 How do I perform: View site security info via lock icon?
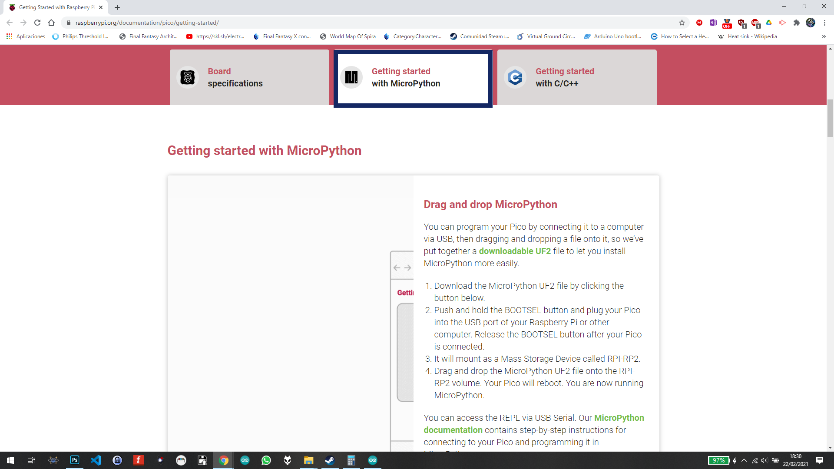point(68,23)
